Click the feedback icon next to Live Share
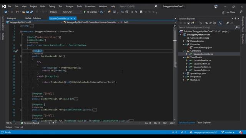The height and width of the screenshot is (138, 246). pyautogui.click(x=241, y=12)
